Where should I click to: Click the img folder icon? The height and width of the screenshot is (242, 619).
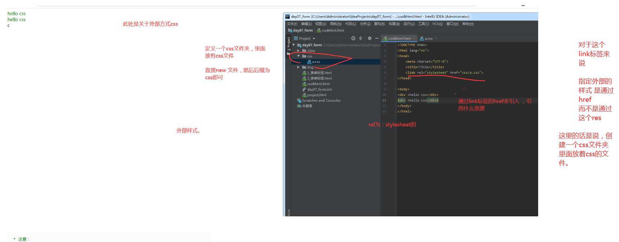tap(304, 67)
